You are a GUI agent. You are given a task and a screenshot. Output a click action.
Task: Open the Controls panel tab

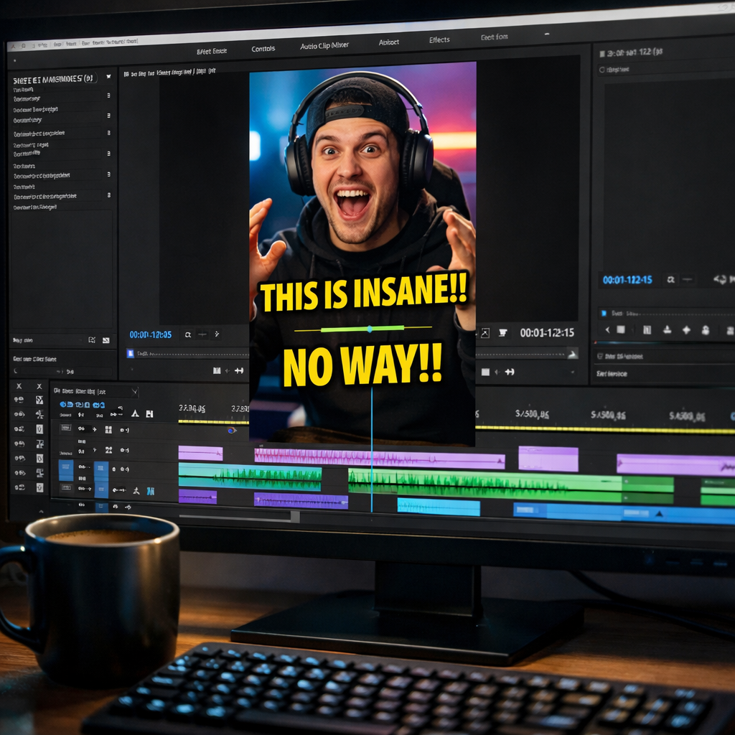tap(263, 49)
